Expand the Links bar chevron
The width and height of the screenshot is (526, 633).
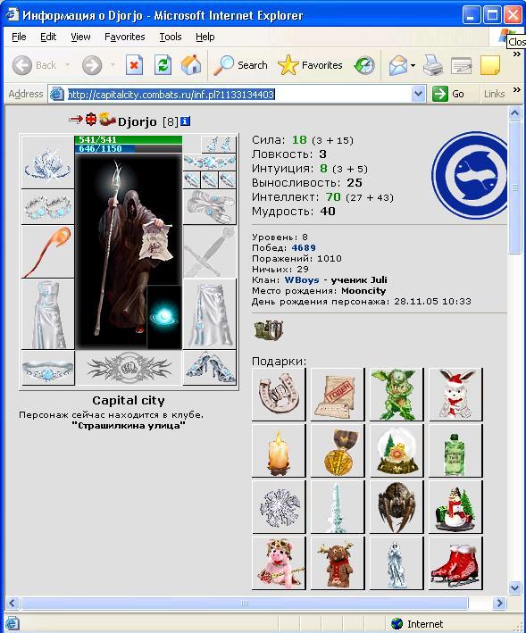(x=517, y=89)
